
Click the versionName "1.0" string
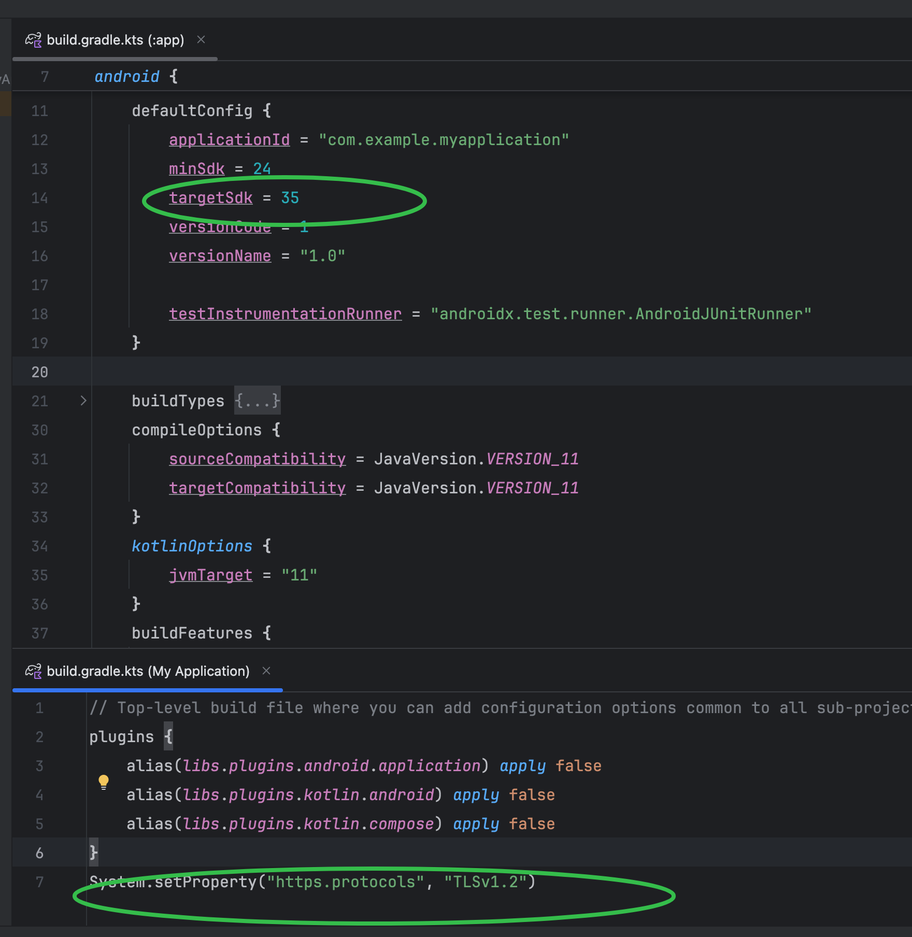(x=321, y=255)
